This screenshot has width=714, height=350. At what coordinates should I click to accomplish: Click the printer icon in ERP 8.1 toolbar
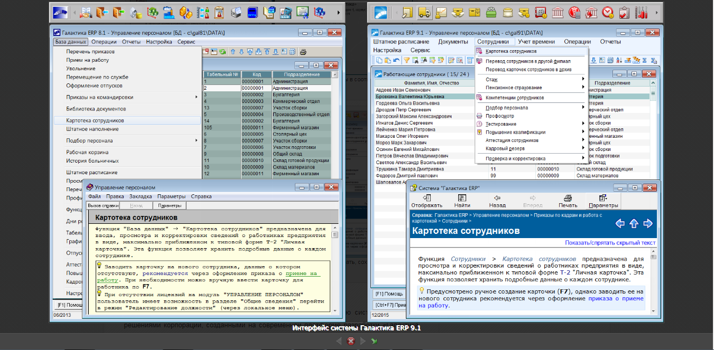point(303,52)
